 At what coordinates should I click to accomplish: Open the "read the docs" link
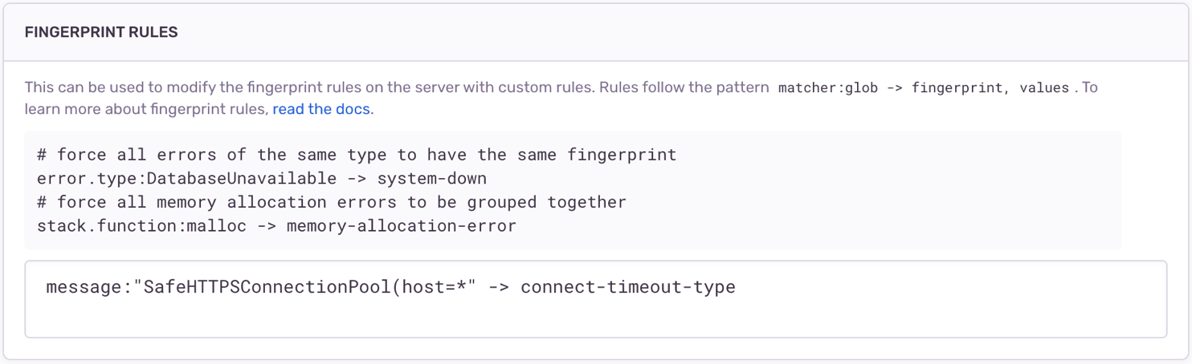[x=321, y=109]
